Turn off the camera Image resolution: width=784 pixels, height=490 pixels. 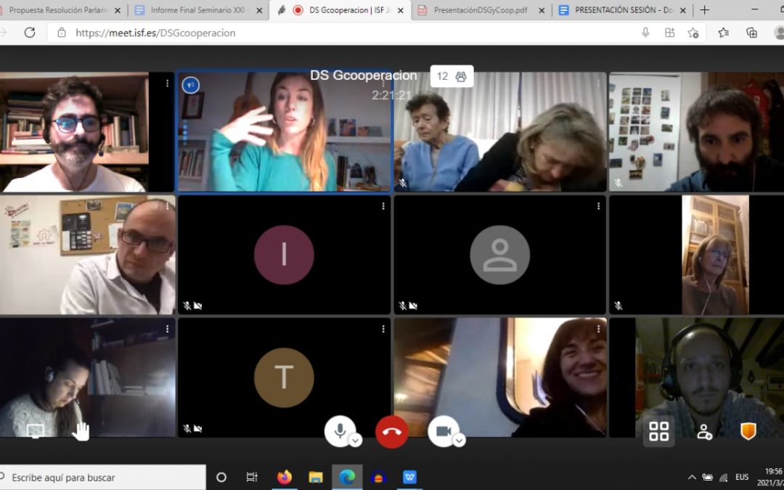pos(443,431)
